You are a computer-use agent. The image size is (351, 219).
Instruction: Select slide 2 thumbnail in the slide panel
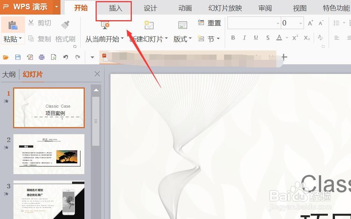click(49, 154)
